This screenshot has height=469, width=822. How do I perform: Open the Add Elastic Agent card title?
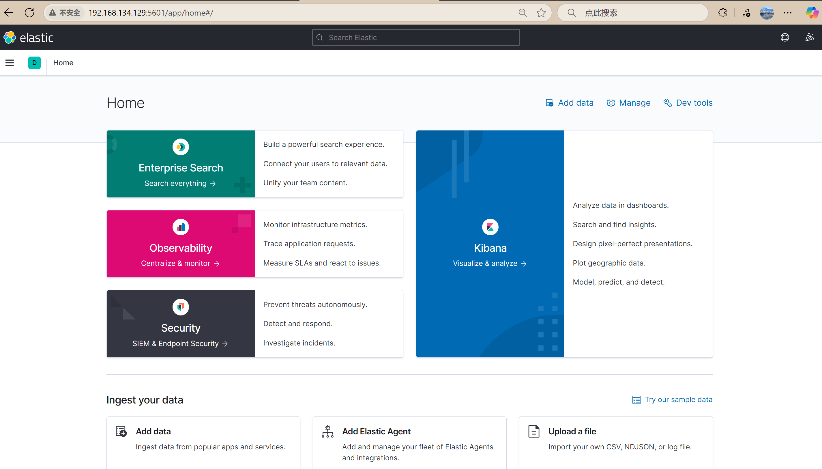tap(376, 431)
